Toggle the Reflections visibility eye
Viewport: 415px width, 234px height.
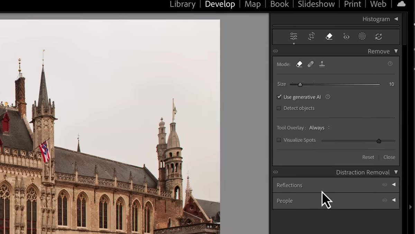[385, 185]
